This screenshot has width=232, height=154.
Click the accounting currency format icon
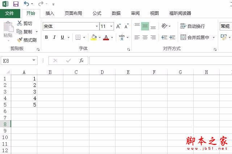224,37
